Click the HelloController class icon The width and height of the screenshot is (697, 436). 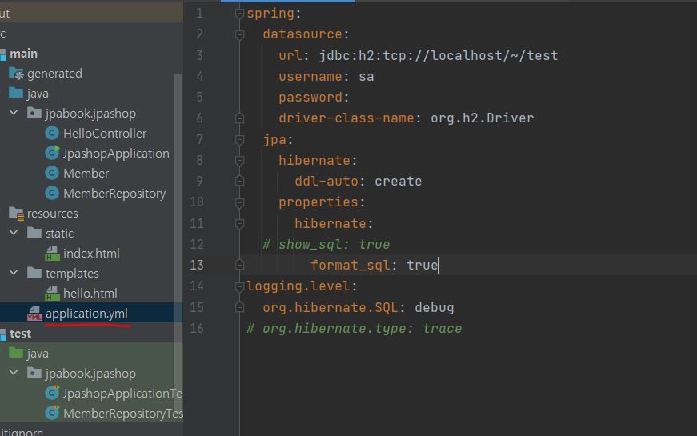pos(52,134)
